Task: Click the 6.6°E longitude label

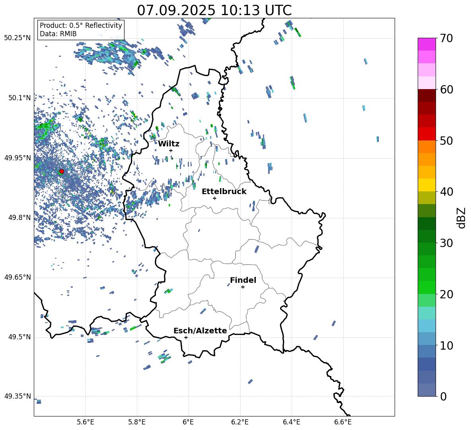Action: [343, 422]
